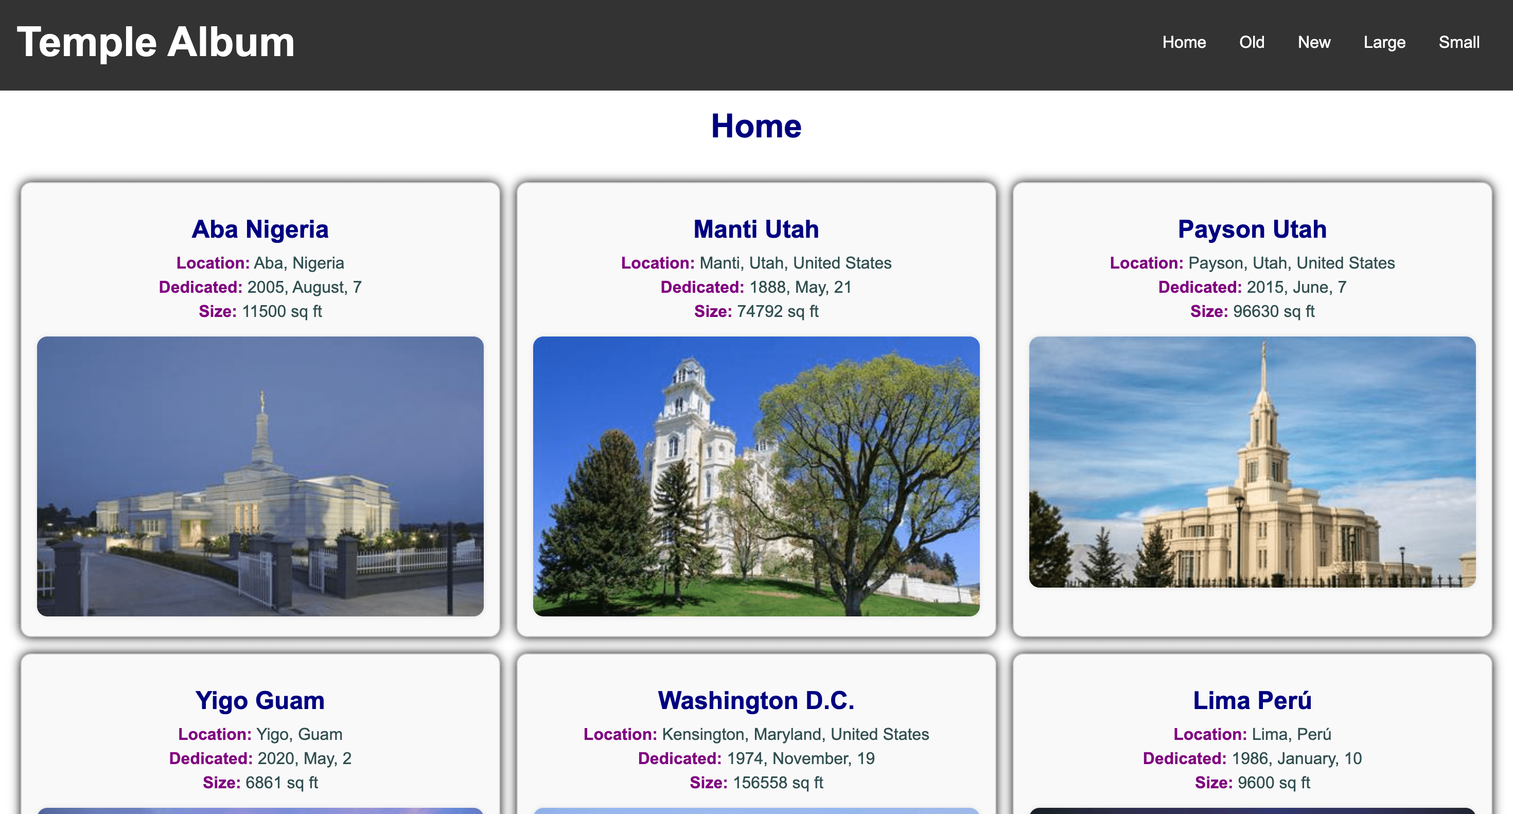Image resolution: width=1513 pixels, height=814 pixels.
Task: Click size value '6861 sq ft'
Action: pos(282,782)
